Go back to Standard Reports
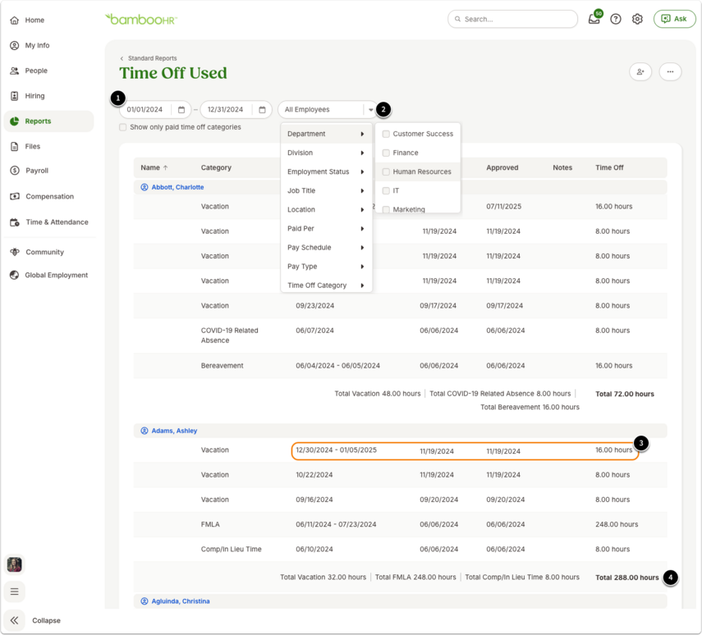Image resolution: width=702 pixels, height=635 pixels. coord(152,58)
